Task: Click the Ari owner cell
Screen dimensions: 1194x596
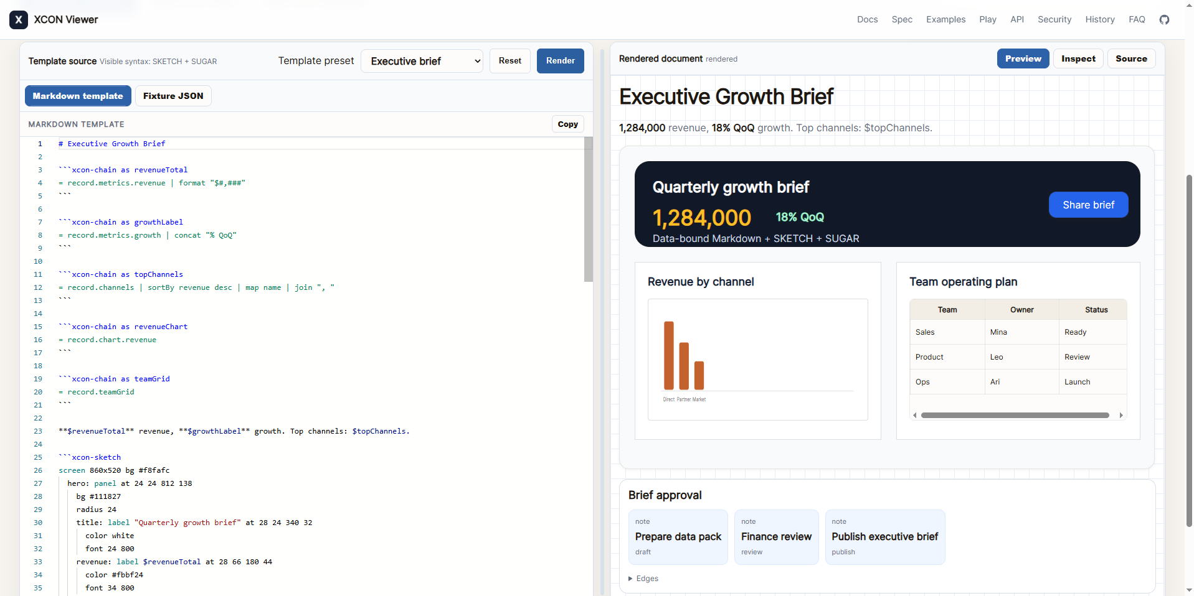Action: pos(1022,382)
